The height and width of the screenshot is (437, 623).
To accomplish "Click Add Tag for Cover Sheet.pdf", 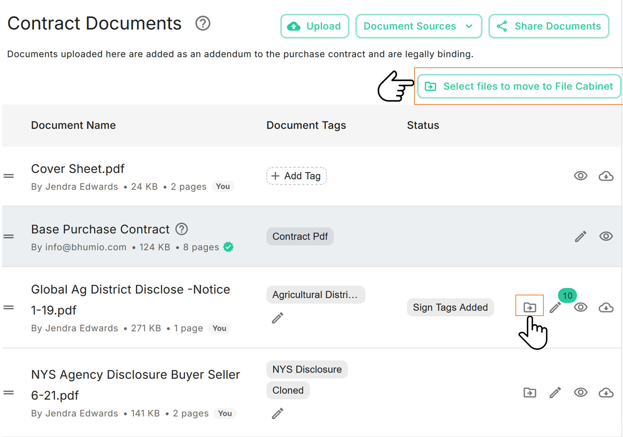I will tap(297, 176).
